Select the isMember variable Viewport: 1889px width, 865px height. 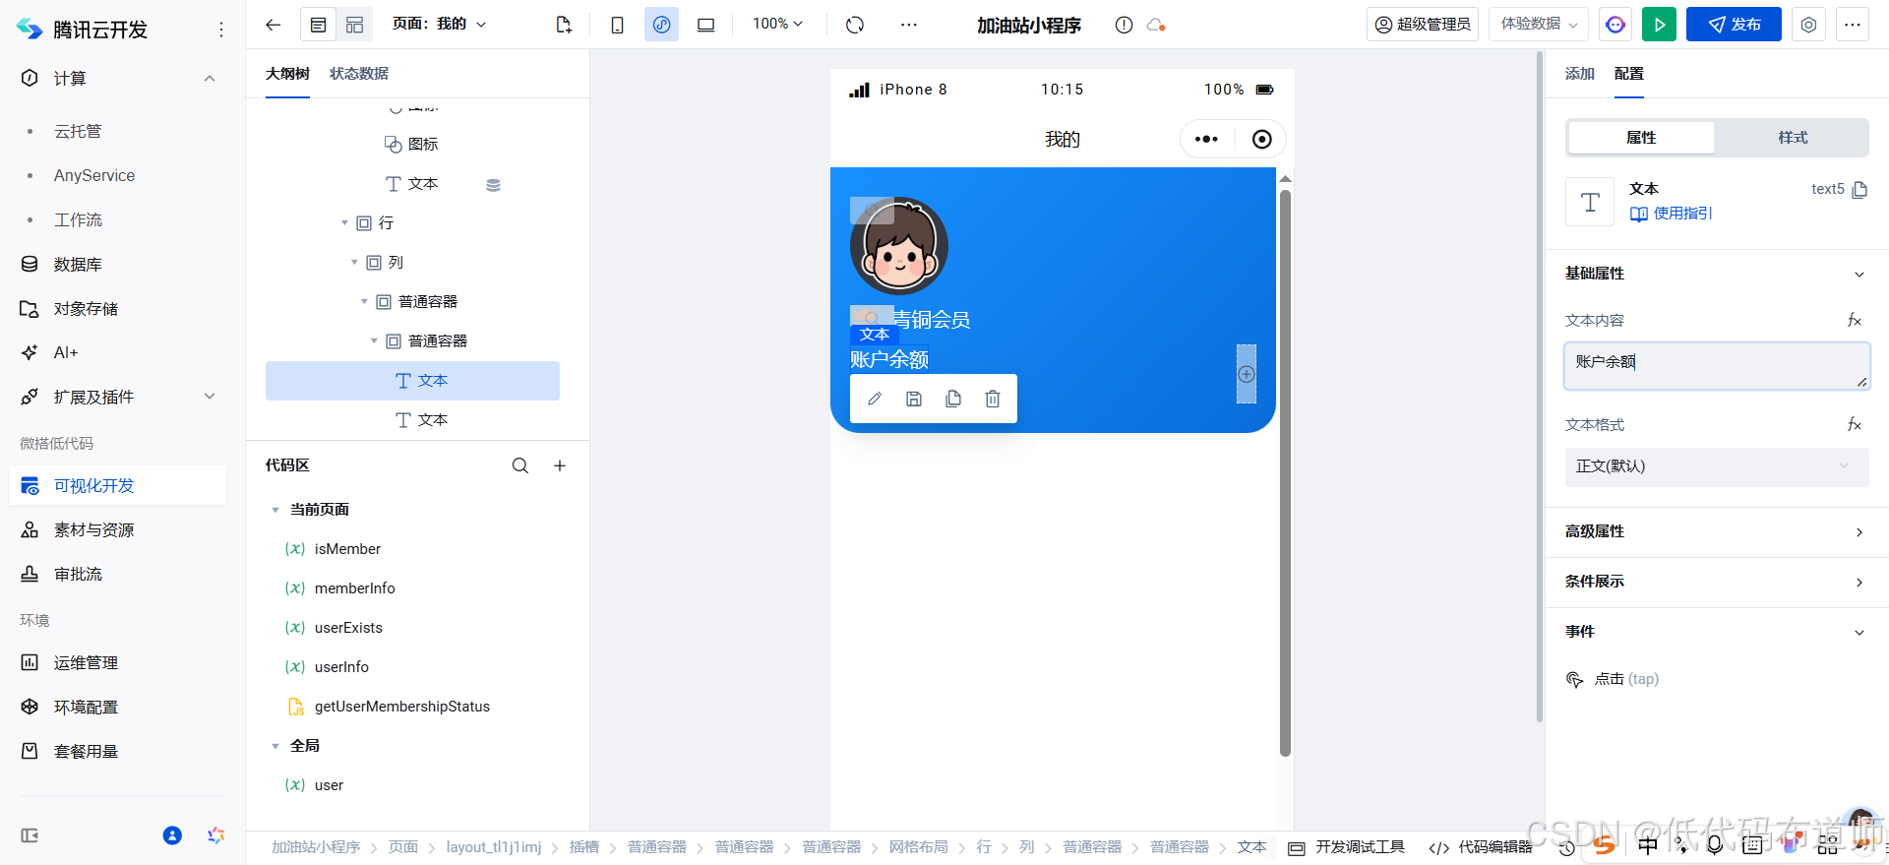click(347, 549)
